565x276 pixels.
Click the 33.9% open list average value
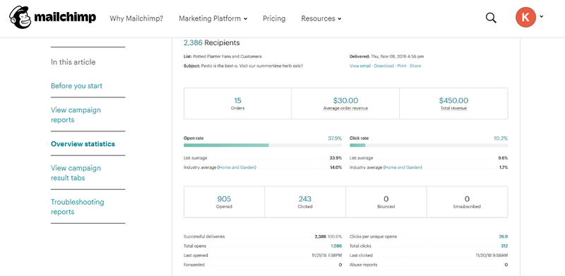(x=335, y=158)
